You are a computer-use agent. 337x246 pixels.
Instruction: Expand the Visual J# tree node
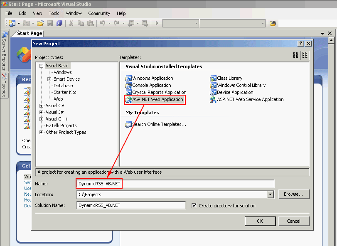(x=41, y=113)
